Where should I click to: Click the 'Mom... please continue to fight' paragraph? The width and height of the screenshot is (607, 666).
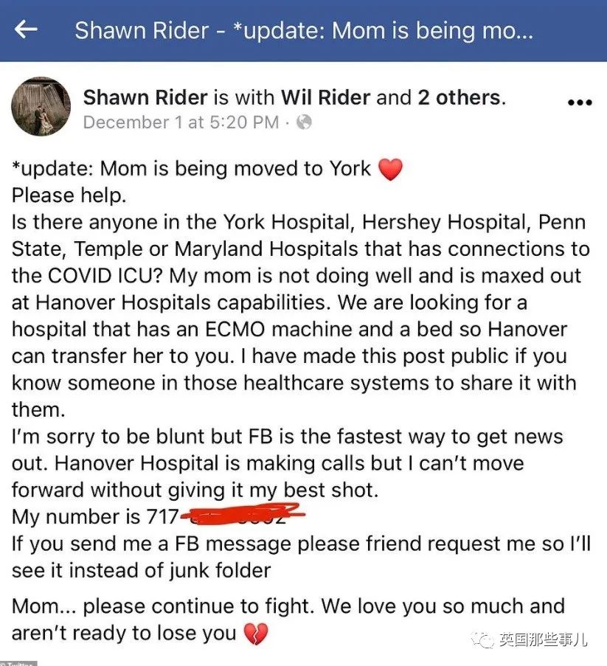288,620
